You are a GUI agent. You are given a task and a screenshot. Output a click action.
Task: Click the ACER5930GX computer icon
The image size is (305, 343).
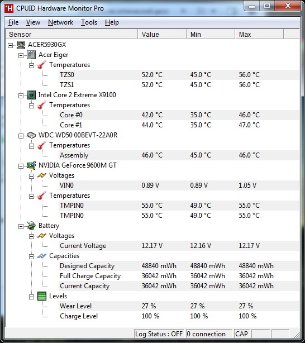point(21,45)
